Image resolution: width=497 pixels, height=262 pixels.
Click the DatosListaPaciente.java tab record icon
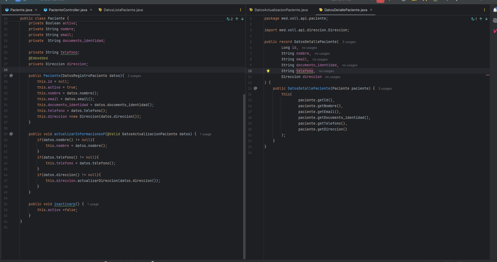click(100, 10)
